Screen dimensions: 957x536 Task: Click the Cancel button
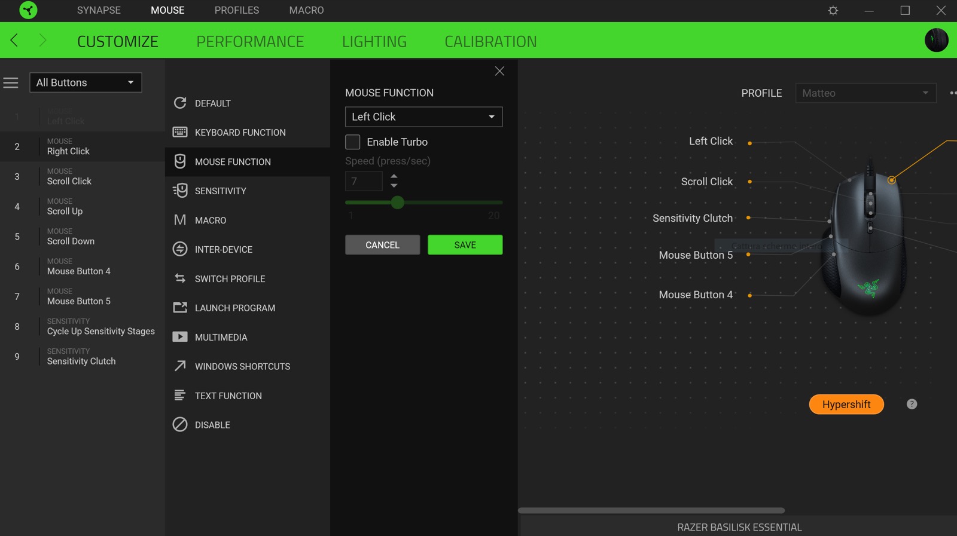[382, 245]
